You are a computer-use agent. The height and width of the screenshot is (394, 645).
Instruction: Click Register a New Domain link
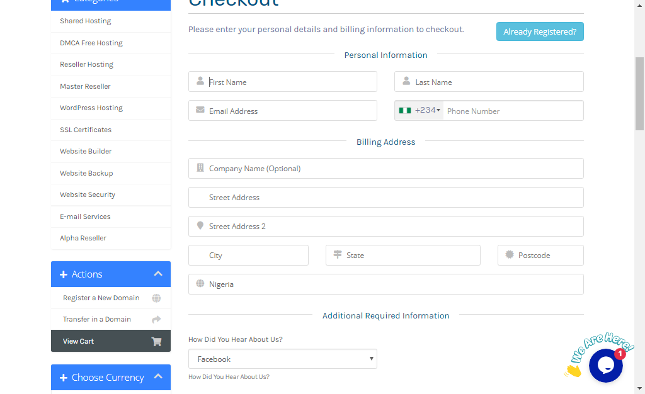[111, 298]
